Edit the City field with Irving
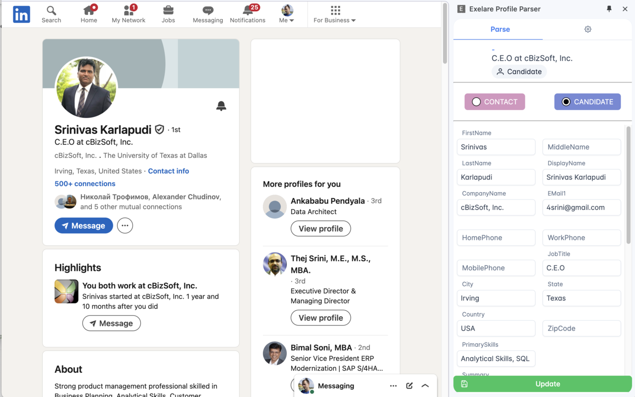Image resolution: width=635 pixels, height=397 pixels. (496, 298)
